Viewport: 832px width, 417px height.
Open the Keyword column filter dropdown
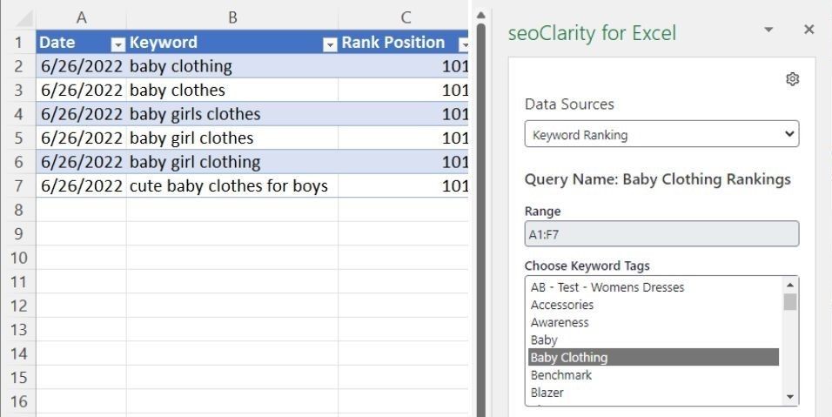click(x=329, y=44)
